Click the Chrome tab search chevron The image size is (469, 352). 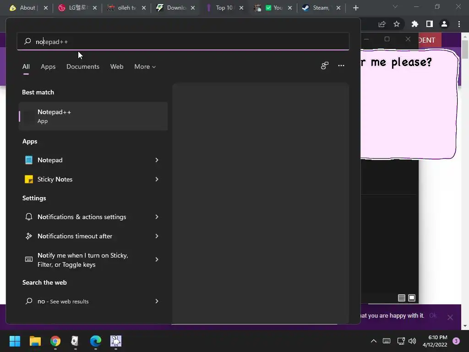click(x=395, y=6)
